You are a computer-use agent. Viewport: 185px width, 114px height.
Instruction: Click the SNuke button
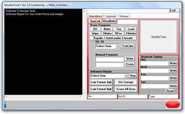click(x=107, y=33)
